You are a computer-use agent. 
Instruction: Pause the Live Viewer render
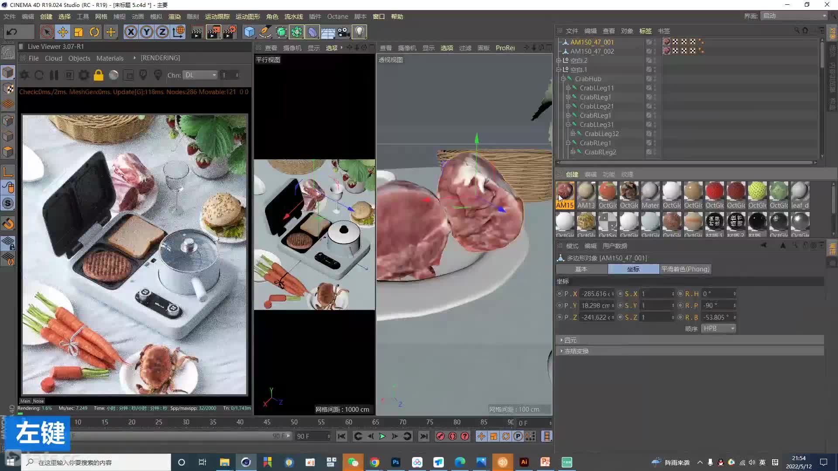[x=54, y=75]
